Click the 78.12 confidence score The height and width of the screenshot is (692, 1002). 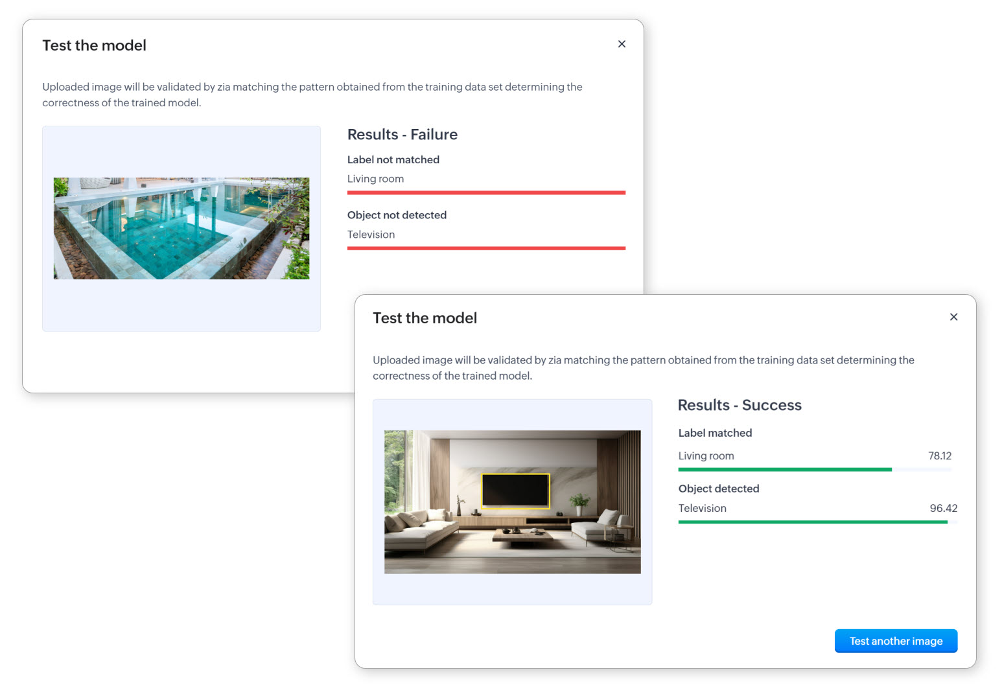[939, 456]
